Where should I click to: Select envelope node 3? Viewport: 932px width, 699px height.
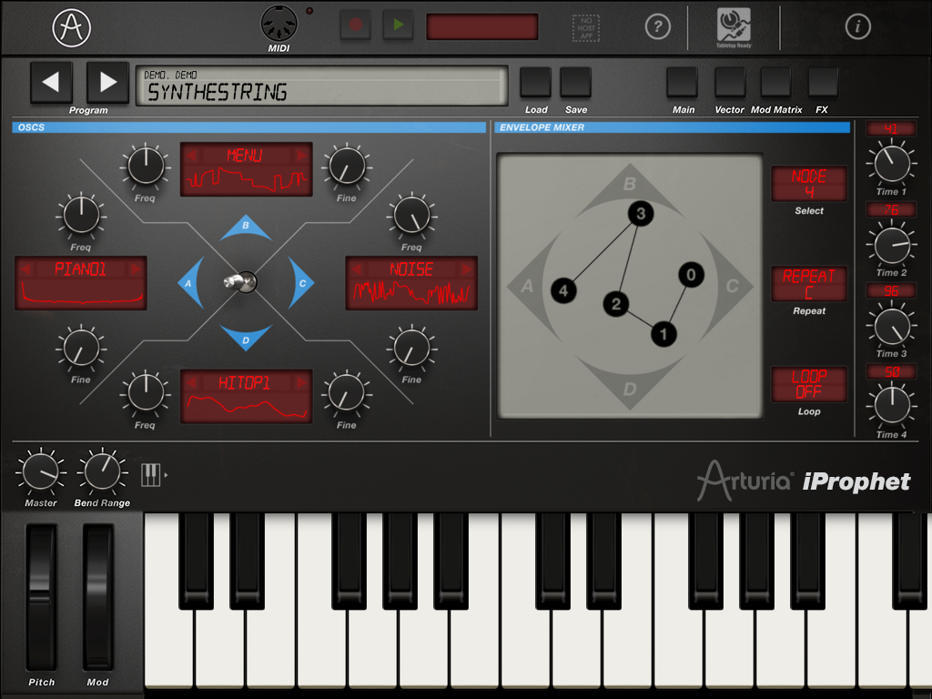641,213
